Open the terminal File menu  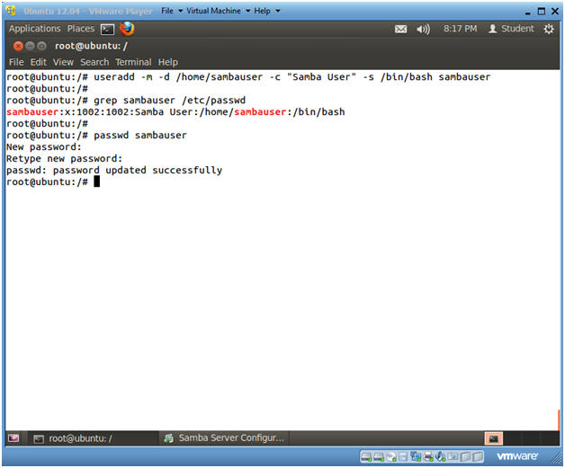[16, 62]
